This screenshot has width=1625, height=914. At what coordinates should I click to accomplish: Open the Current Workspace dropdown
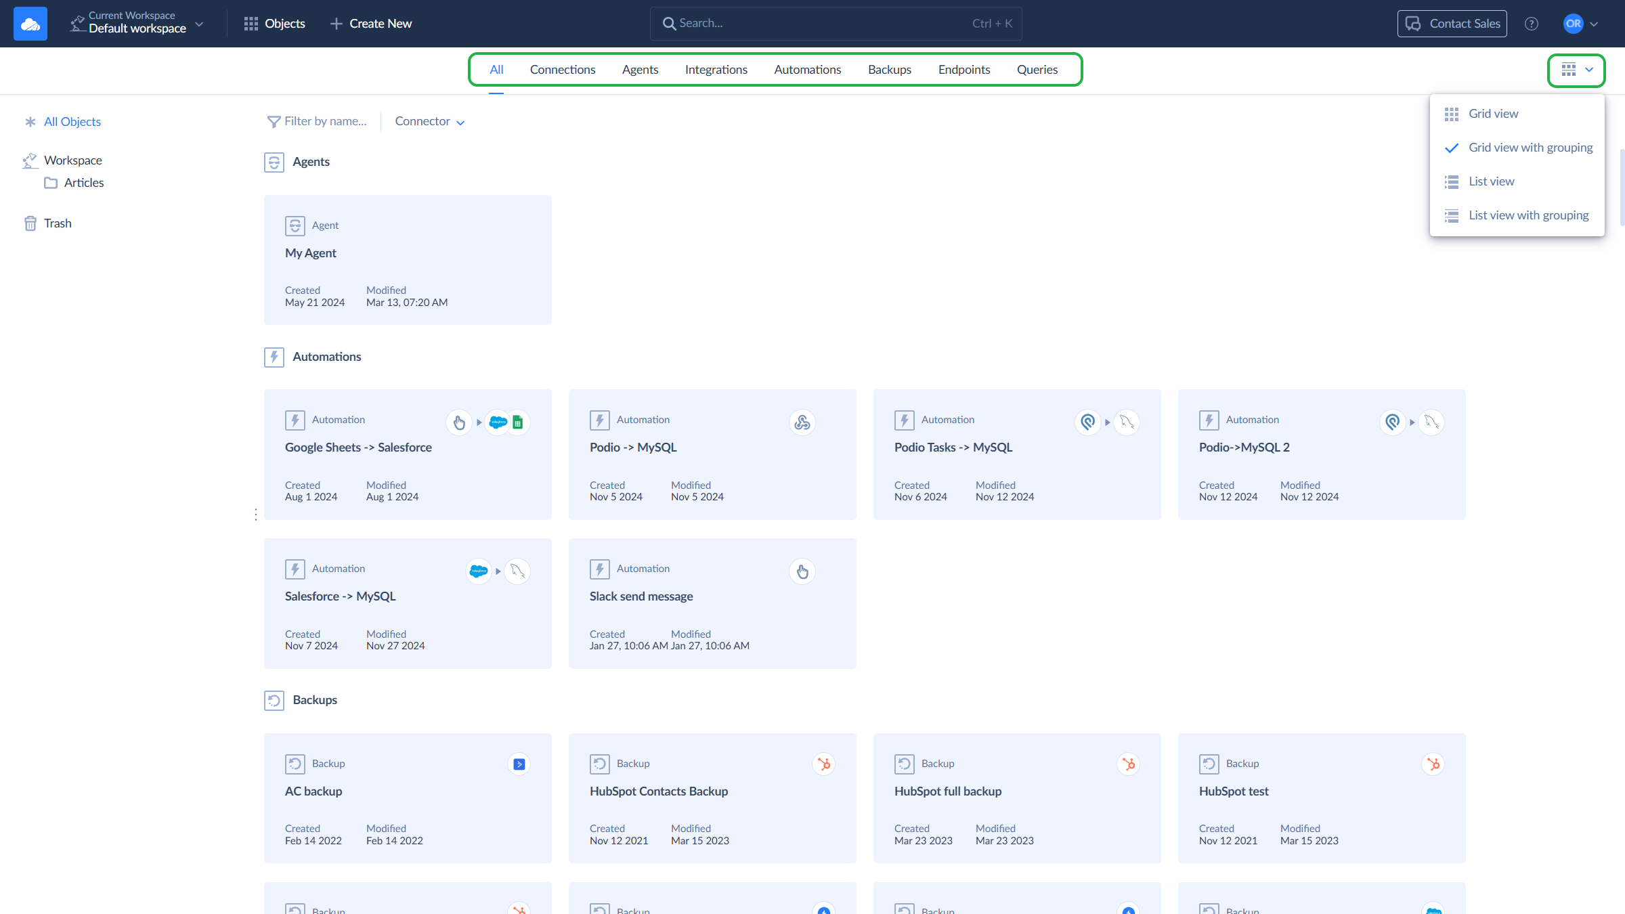coord(137,24)
